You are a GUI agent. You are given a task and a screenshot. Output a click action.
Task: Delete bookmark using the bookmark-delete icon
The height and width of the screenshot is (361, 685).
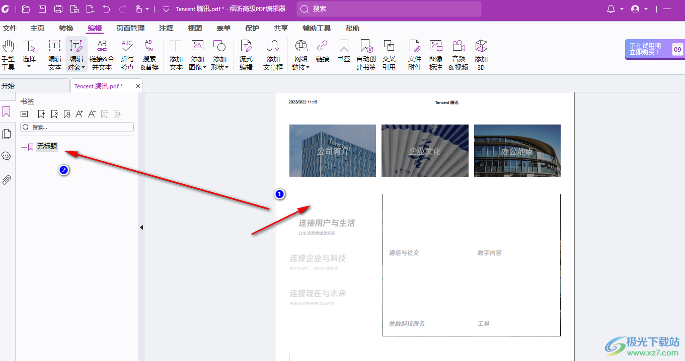[54, 113]
